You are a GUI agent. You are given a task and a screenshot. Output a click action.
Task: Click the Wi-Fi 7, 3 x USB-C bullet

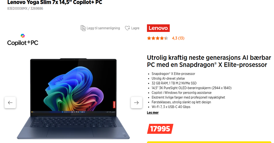click(171, 107)
